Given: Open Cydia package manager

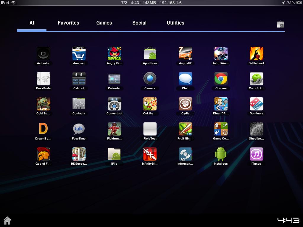Looking at the screenshot, I should [x=185, y=104].
